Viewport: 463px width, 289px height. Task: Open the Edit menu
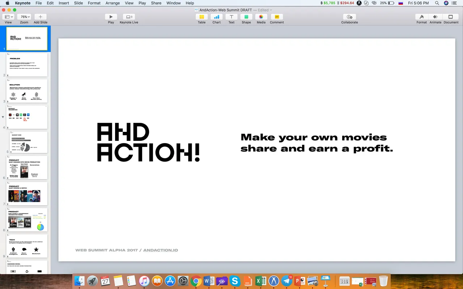pyautogui.click(x=50, y=3)
